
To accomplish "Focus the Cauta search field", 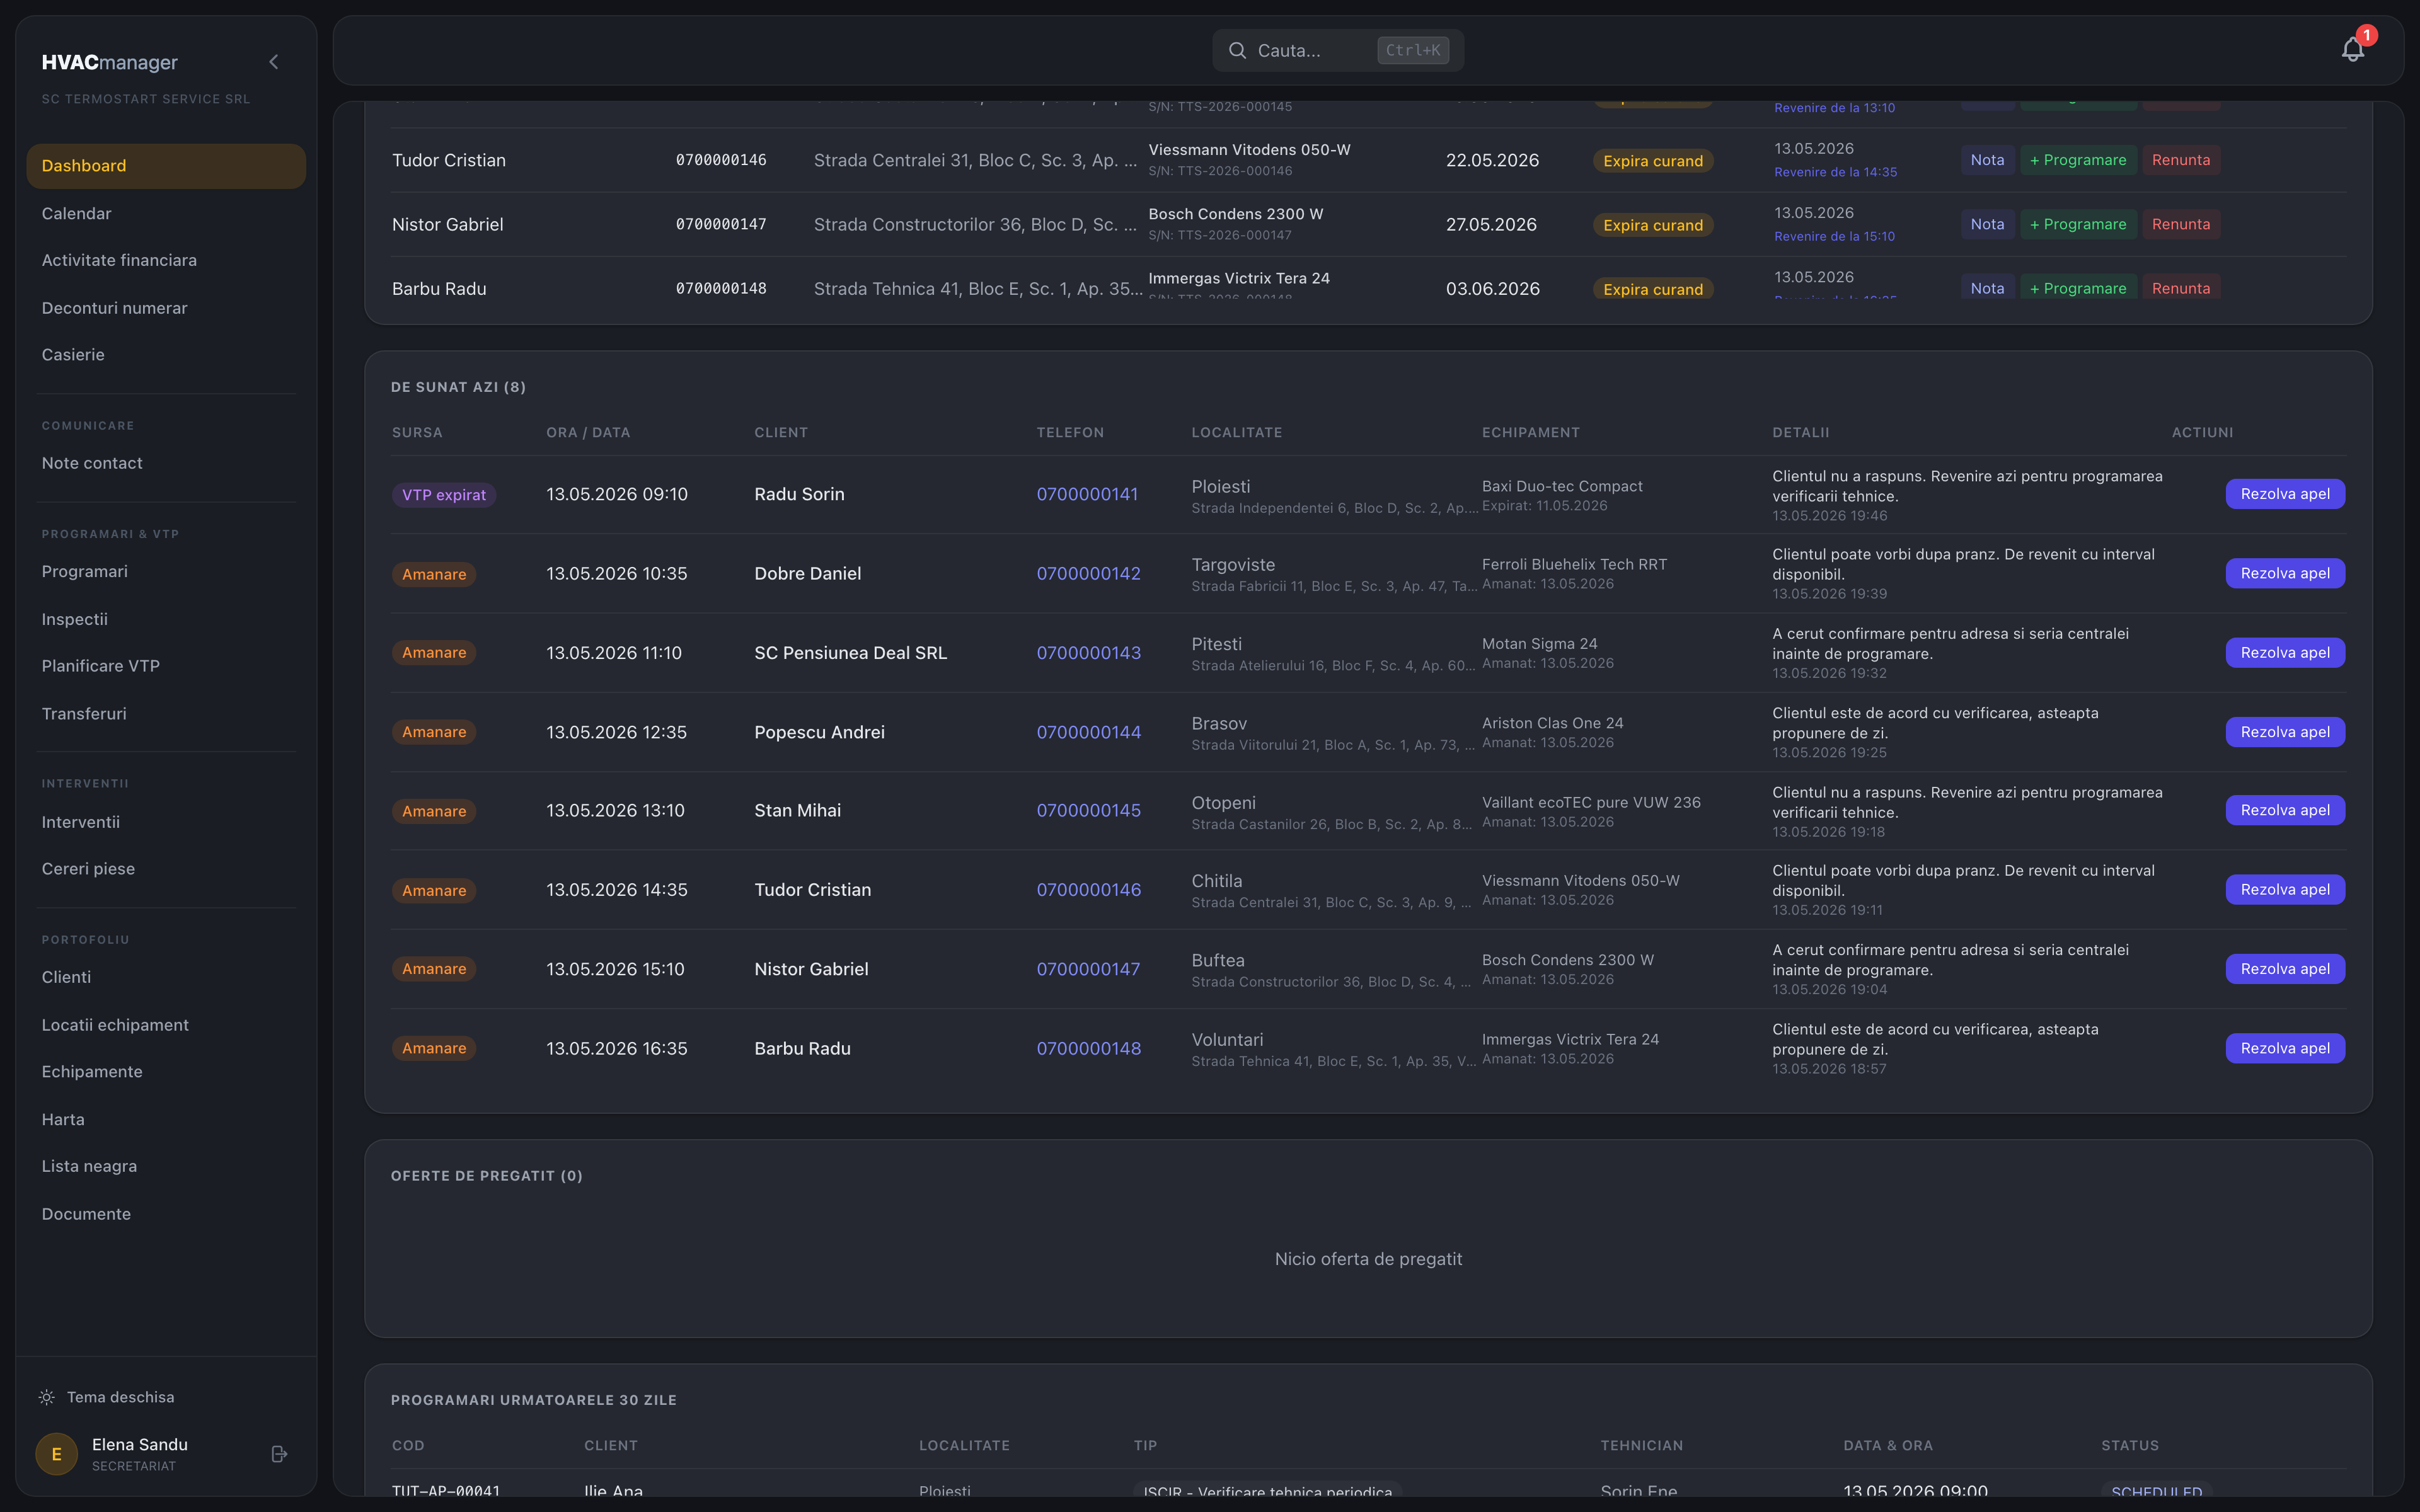I will pyautogui.click(x=1338, y=50).
